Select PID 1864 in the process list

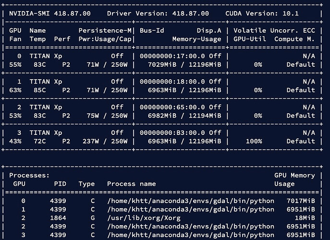pyautogui.click(x=58, y=217)
